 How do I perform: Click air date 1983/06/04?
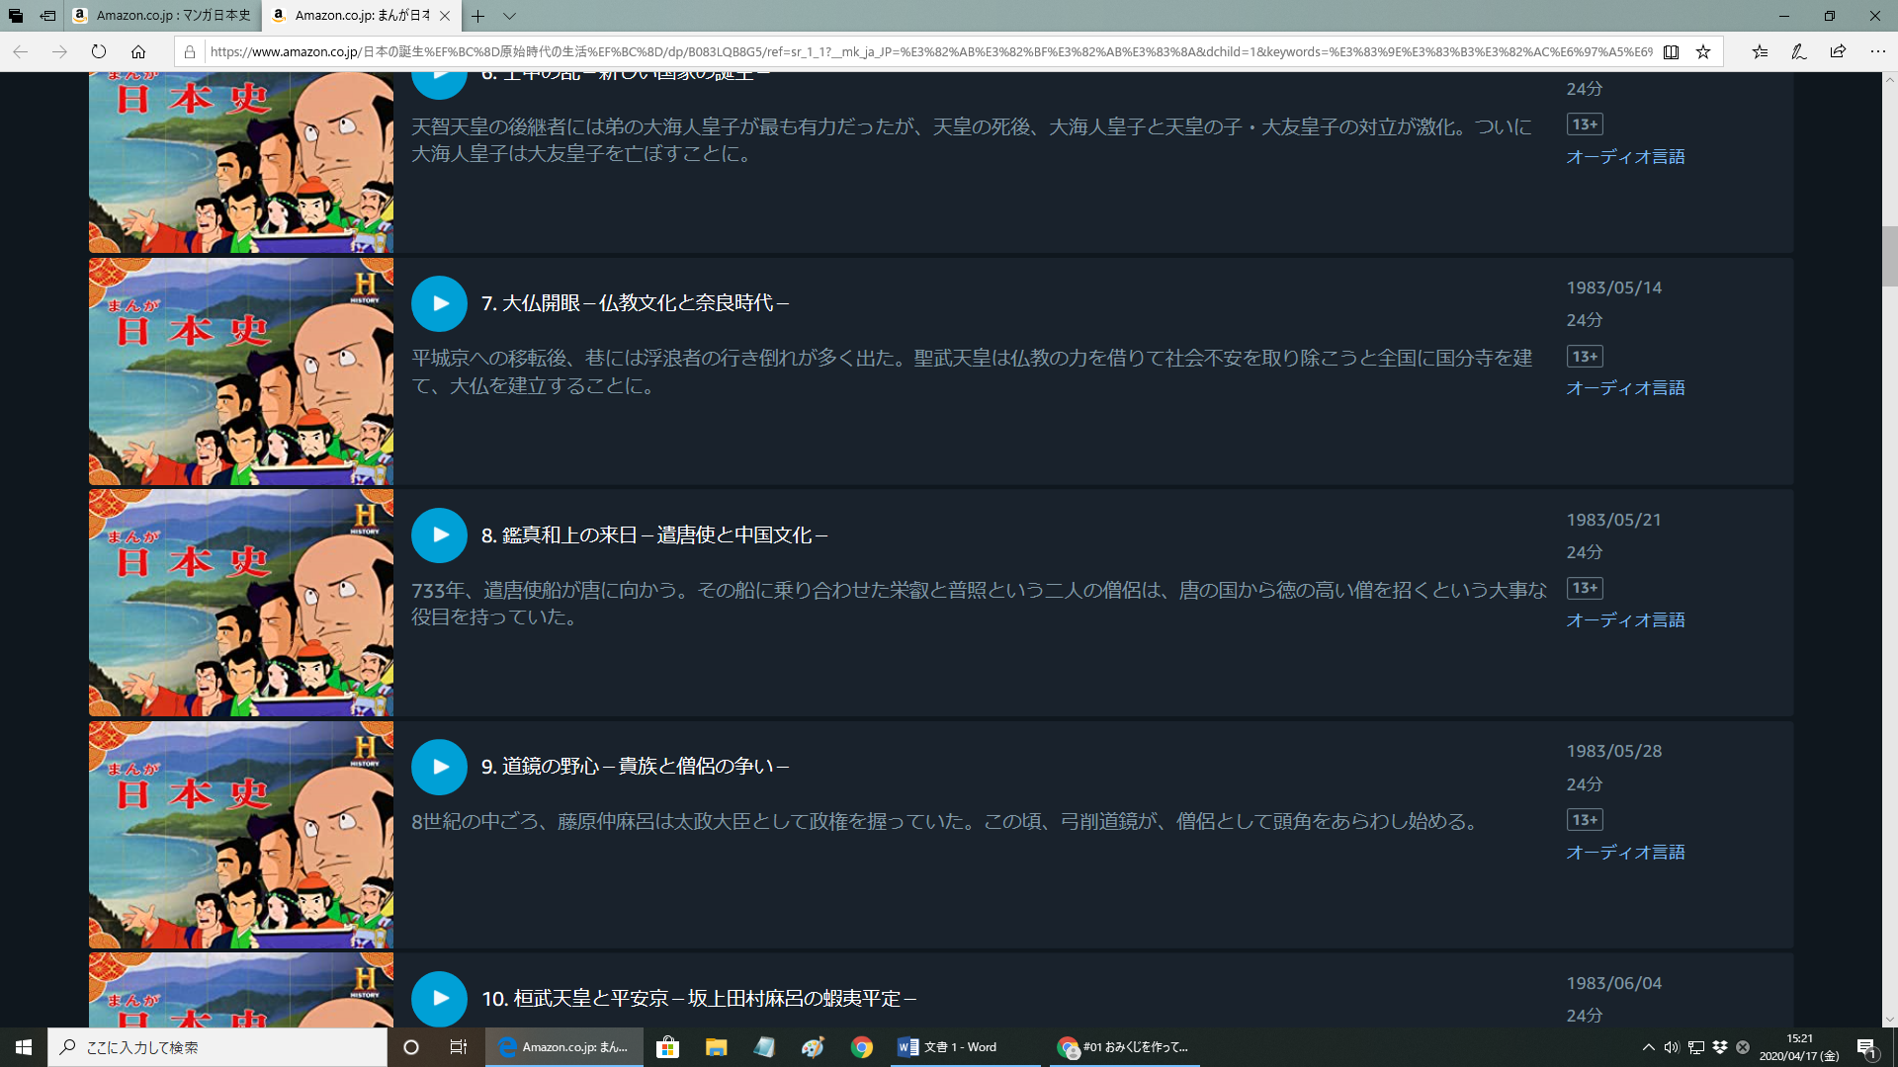(1614, 983)
